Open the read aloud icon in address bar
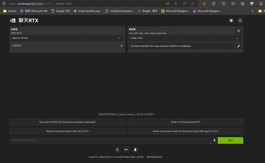Image resolution: width=265 pixels, height=163 pixels. click(x=184, y=4)
